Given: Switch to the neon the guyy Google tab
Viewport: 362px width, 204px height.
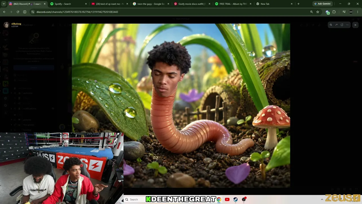Looking at the screenshot, I should tap(151, 4).
